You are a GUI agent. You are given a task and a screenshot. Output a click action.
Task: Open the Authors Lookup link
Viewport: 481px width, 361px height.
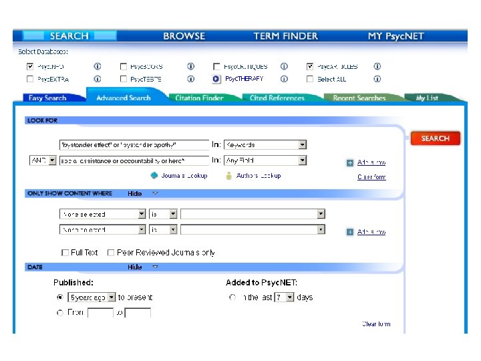click(x=259, y=176)
